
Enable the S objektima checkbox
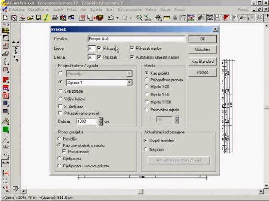tap(60, 106)
